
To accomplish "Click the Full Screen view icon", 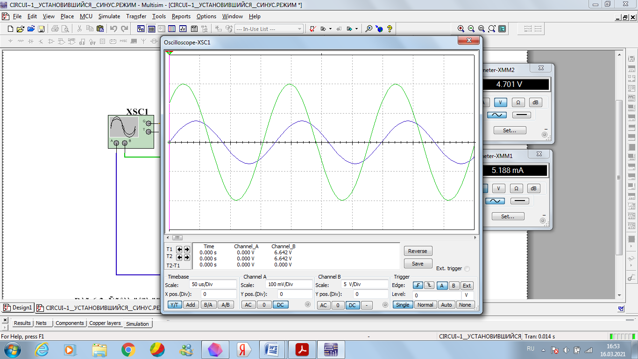I will [x=502, y=29].
